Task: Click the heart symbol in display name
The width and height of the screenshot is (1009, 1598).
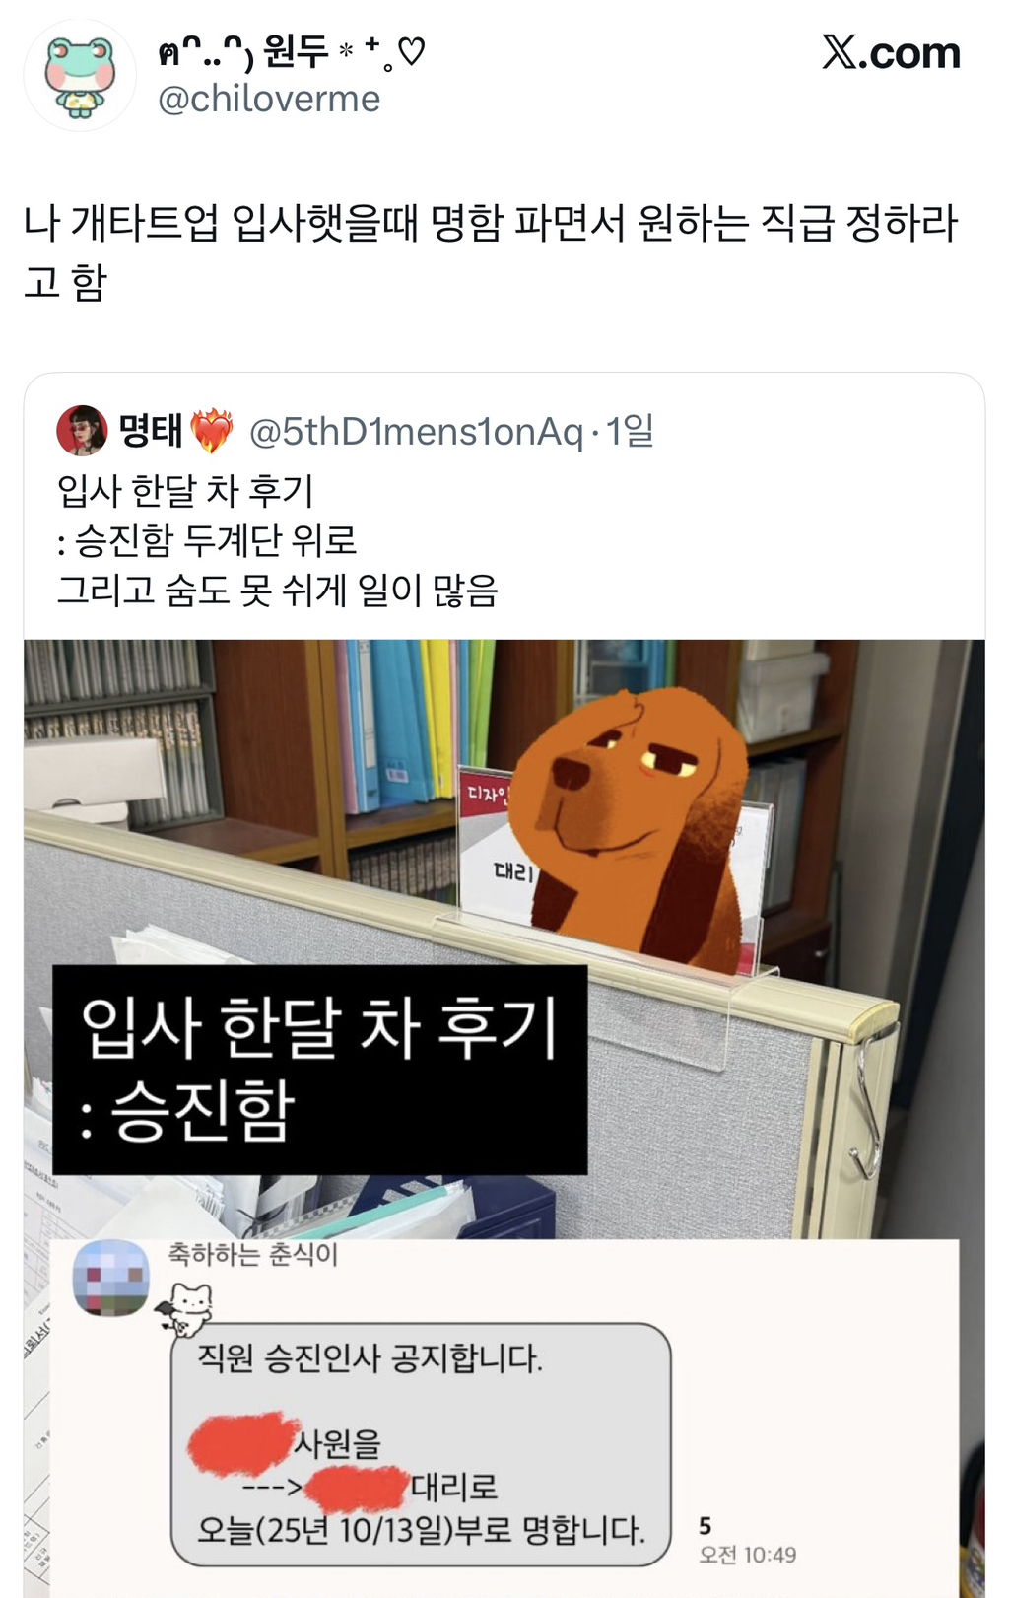Action: coord(411,51)
